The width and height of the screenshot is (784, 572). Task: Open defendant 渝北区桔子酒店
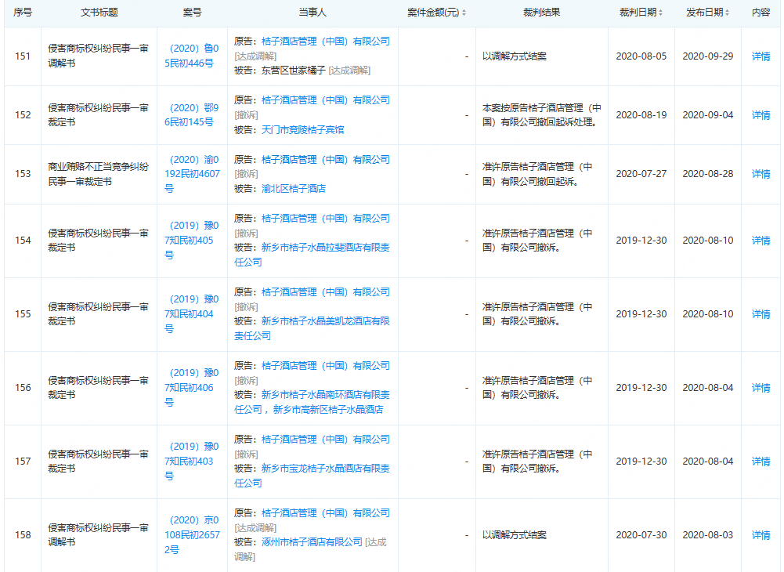coord(294,188)
